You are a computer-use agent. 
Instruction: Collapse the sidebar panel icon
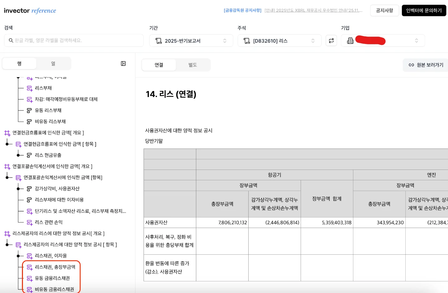click(x=123, y=64)
